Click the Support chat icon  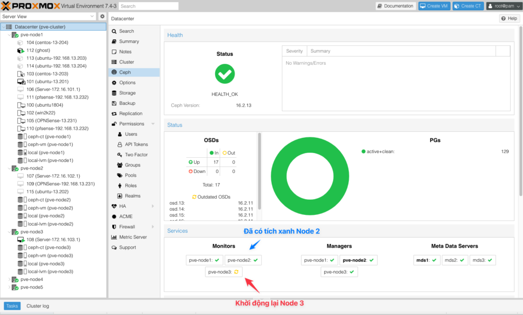(114, 248)
